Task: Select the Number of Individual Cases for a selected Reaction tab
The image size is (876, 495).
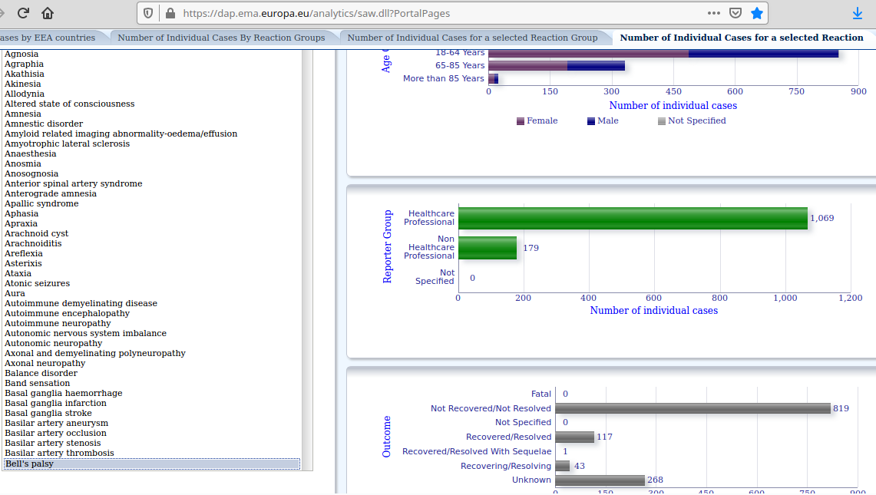Action: click(741, 38)
